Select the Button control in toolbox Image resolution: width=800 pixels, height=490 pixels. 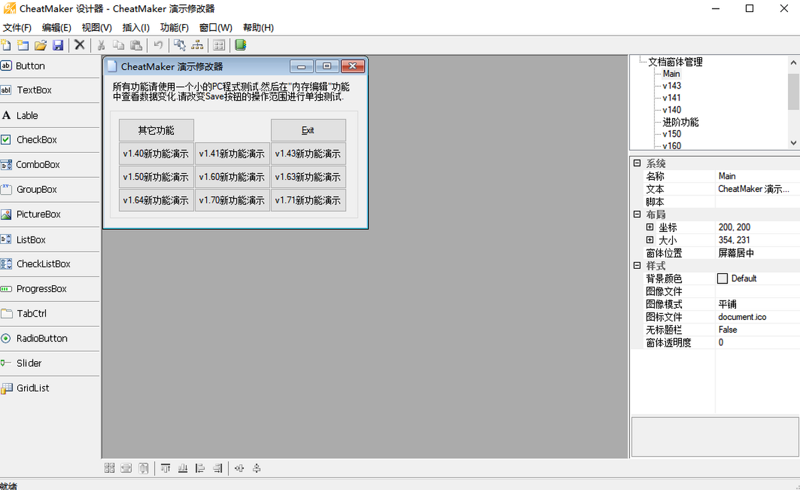tap(49, 66)
